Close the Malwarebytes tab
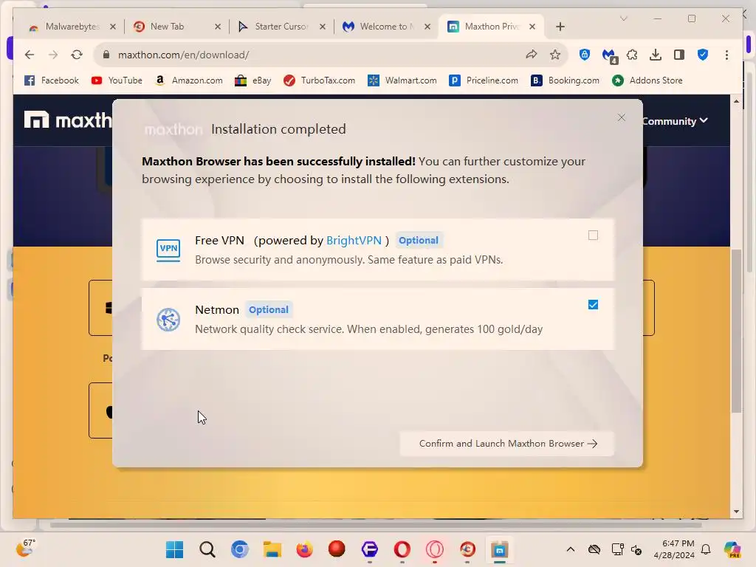The image size is (756, 567). pos(113,27)
